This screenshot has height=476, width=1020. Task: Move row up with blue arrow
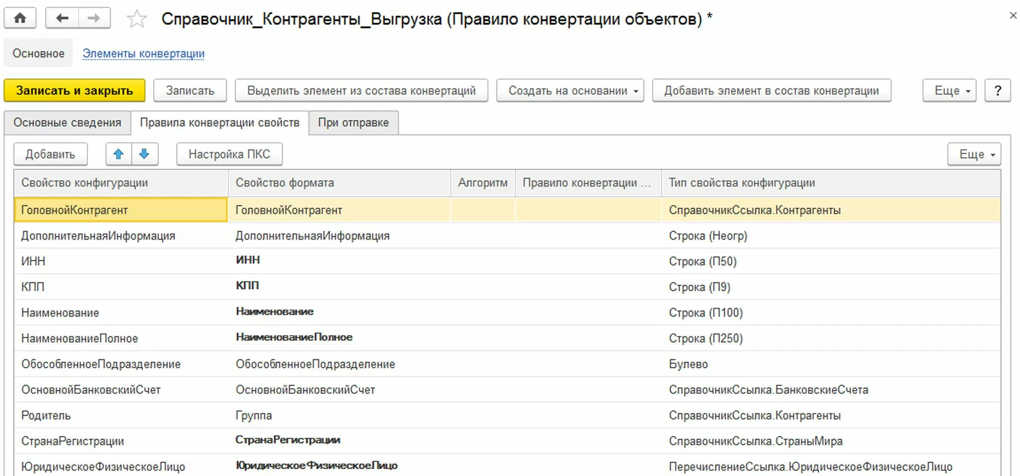coord(119,154)
